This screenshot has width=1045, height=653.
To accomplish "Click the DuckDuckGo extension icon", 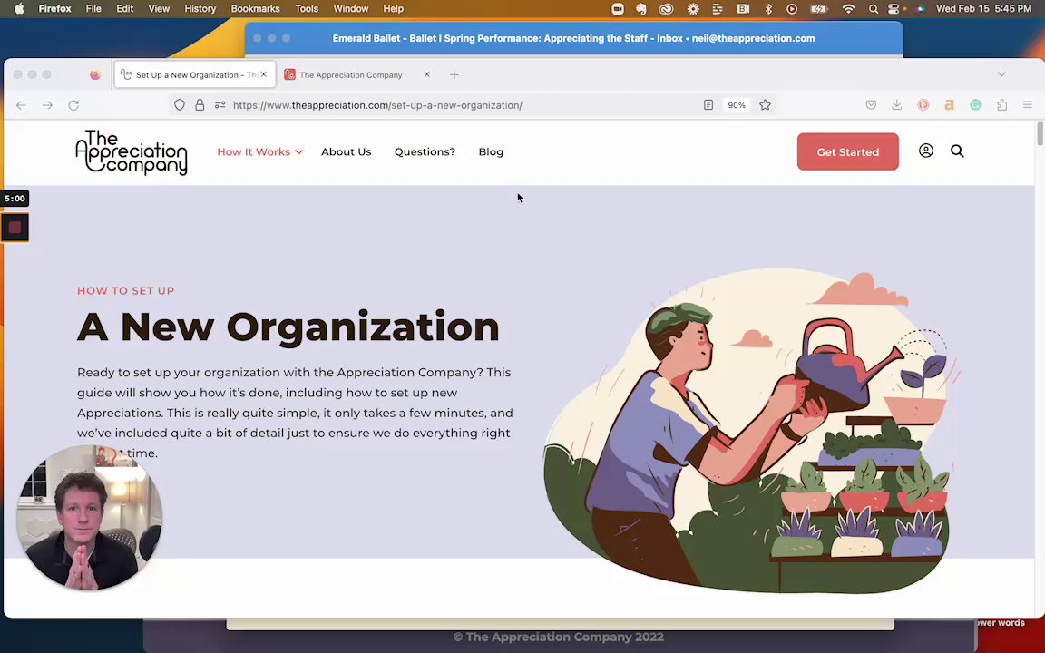I will click(x=923, y=104).
